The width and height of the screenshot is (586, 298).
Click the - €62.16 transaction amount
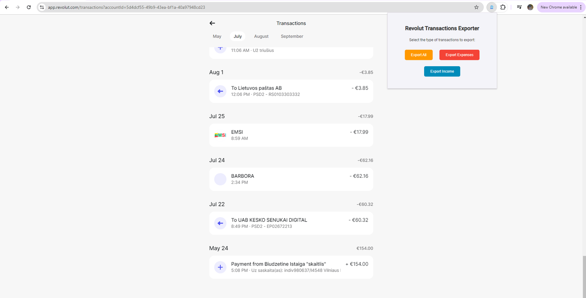359,176
